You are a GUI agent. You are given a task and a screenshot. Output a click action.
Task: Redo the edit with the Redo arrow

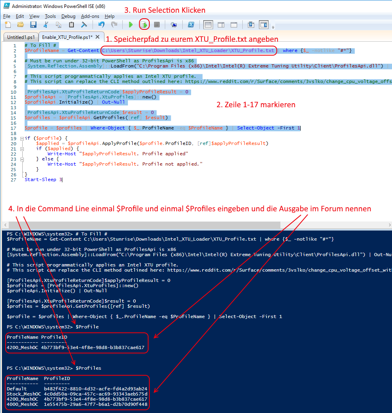[x=114, y=25]
